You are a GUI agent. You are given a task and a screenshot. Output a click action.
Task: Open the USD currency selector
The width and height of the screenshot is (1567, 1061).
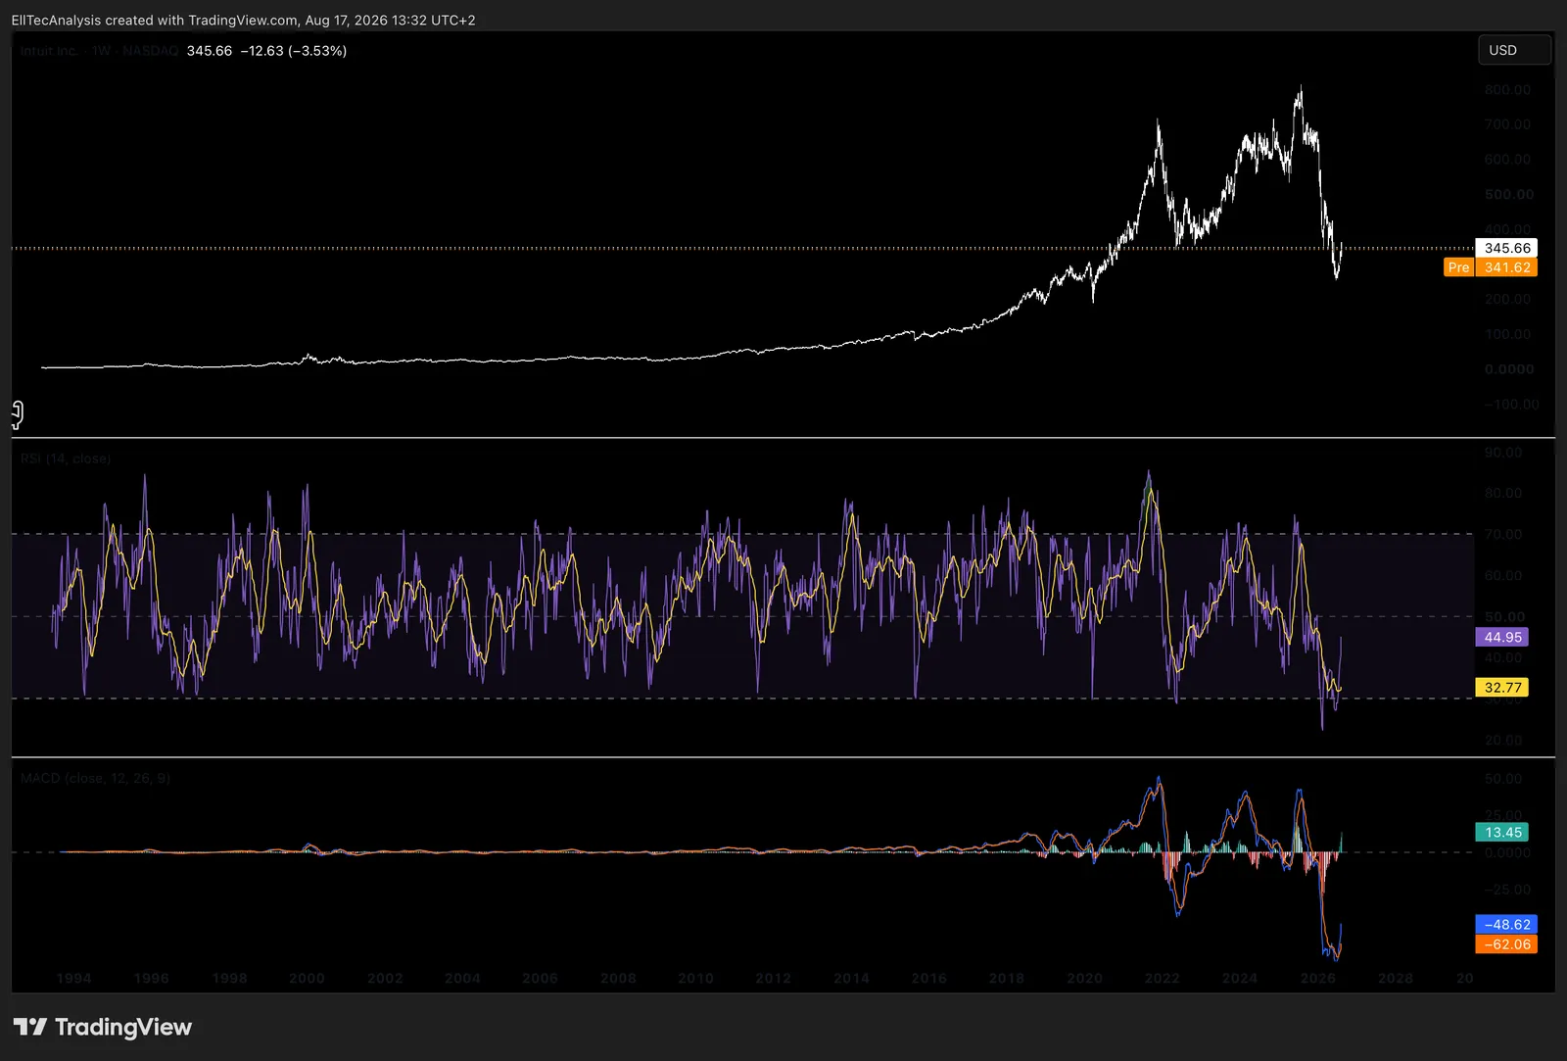click(x=1514, y=50)
